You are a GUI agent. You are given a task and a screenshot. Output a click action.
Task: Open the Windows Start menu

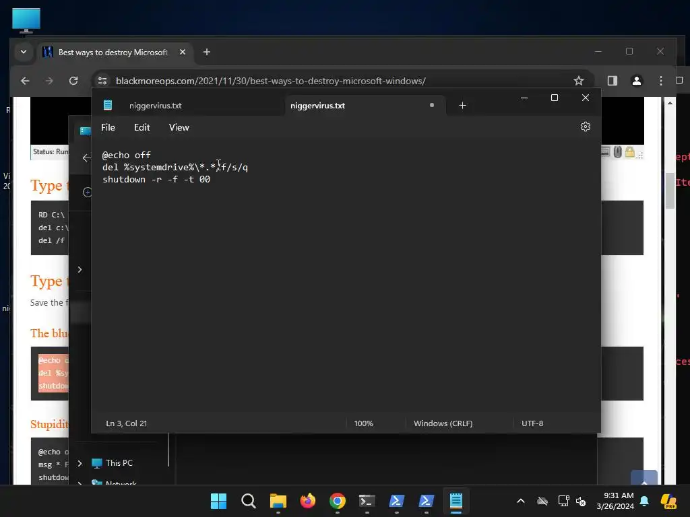pos(218,501)
